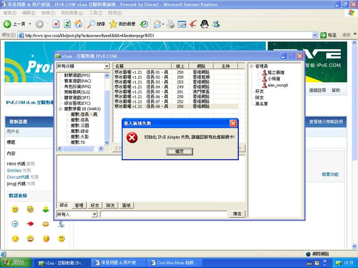Switch to the 好友 chat tab
The width and height of the screenshot is (358, 268).
pos(95,205)
